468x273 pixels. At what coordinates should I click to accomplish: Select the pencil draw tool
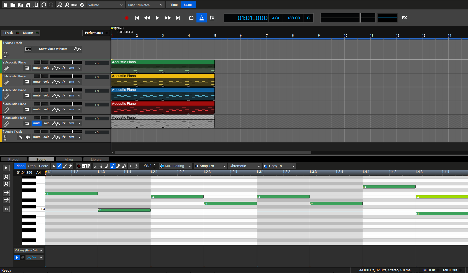tap(59, 166)
